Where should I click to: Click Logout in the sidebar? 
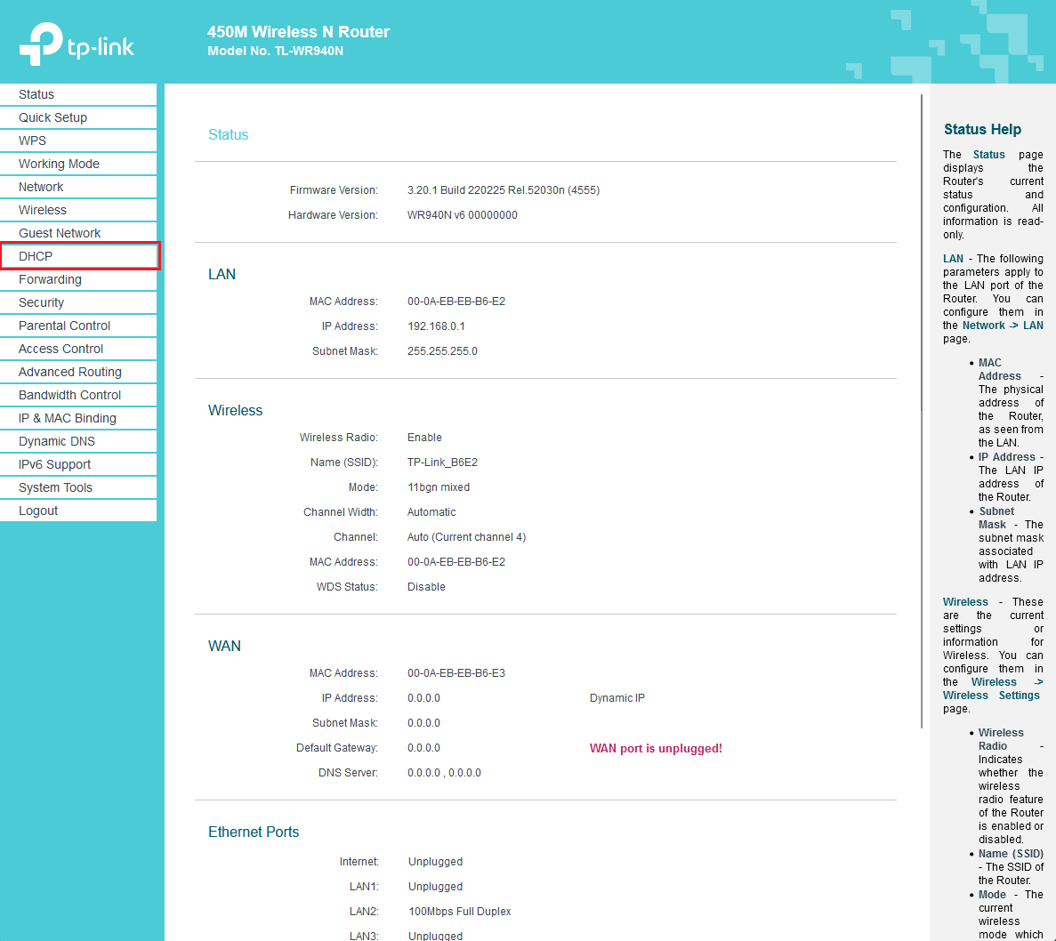[38, 511]
